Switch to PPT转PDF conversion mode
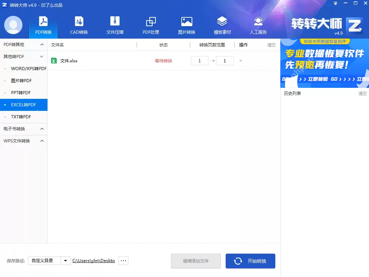 pyautogui.click(x=21, y=92)
